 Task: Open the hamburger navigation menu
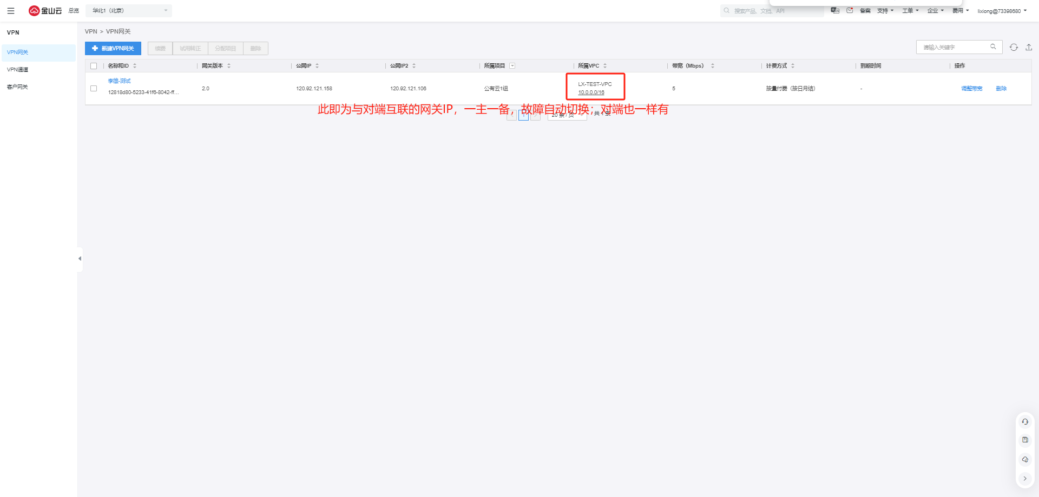[11, 11]
